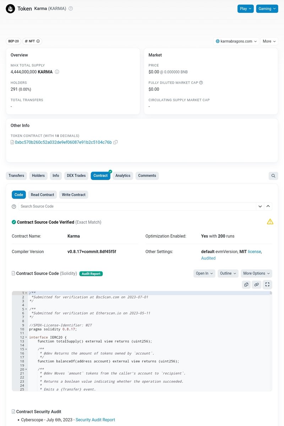Click the BEP-20 badge
The width and height of the screenshot is (284, 426).
tap(13, 41)
